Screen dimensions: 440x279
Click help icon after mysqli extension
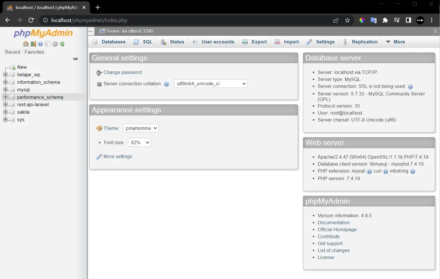[x=369, y=171]
